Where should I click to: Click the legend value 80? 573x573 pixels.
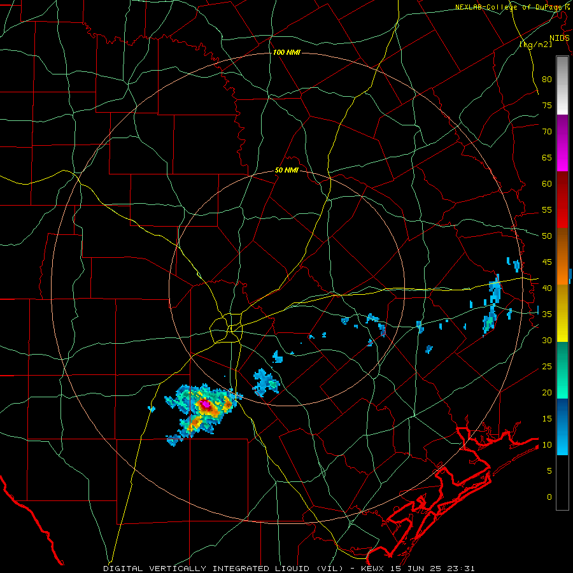coord(547,80)
